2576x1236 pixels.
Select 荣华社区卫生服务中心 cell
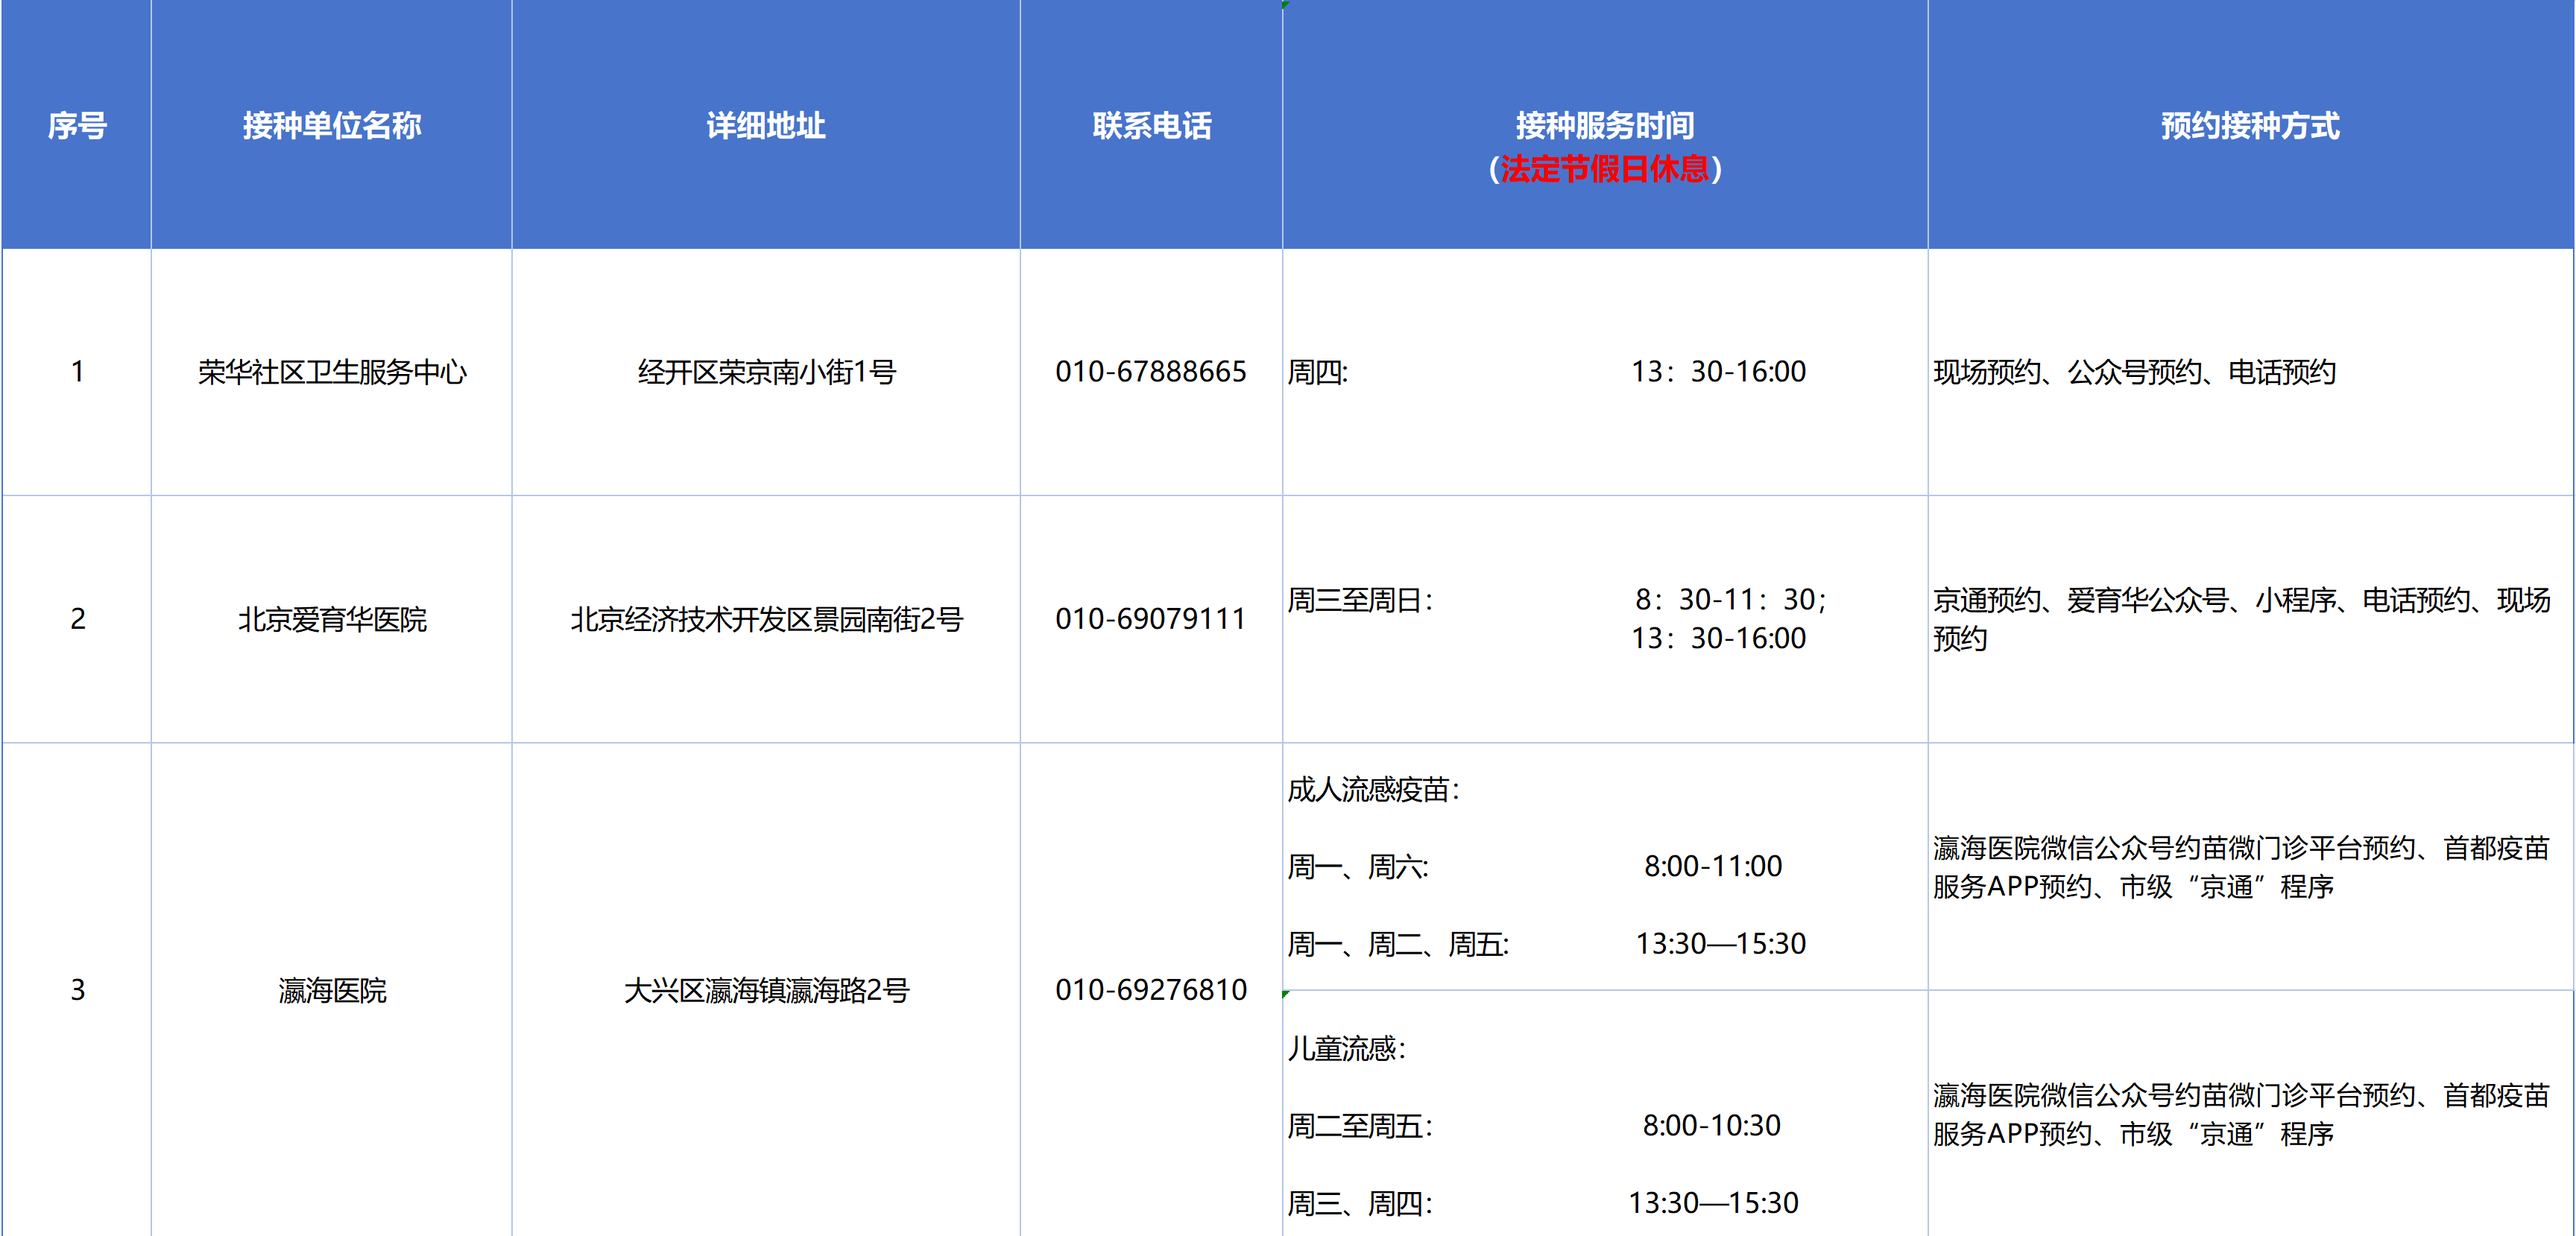coord(332,372)
